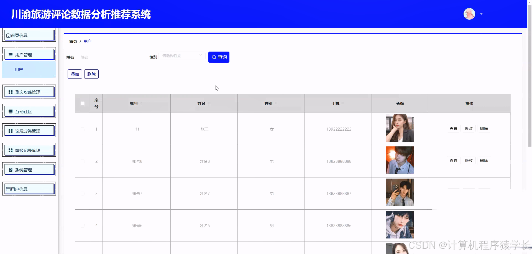Click 删除 in the 张三 row
This screenshot has width=532, height=254.
click(x=484, y=128)
